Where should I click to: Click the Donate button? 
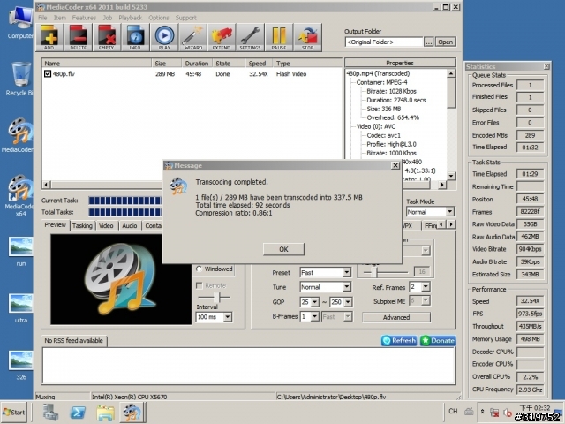(438, 340)
